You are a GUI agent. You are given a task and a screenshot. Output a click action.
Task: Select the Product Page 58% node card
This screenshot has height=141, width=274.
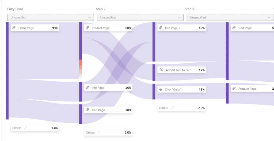coord(108,28)
